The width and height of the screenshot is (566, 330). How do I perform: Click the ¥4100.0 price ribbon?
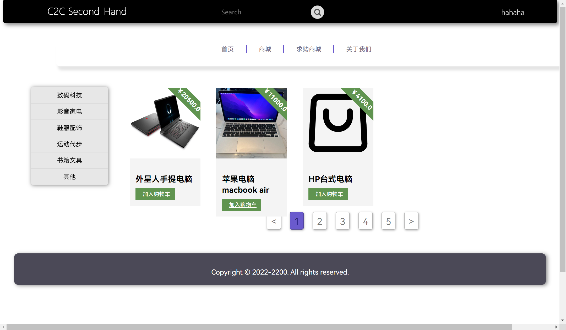pos(362,100)
